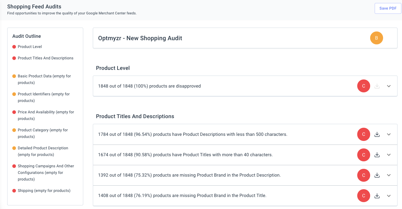Open Product Titles And Descriptions outline item
This screenshot has width=402, height=209.
pos(45,58)
